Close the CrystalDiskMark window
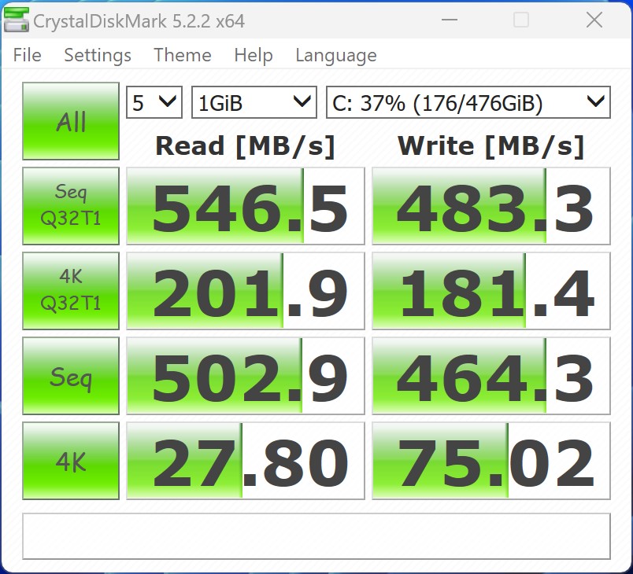The height and width of the screenshot is (574, 633). (x=594, y=20)
